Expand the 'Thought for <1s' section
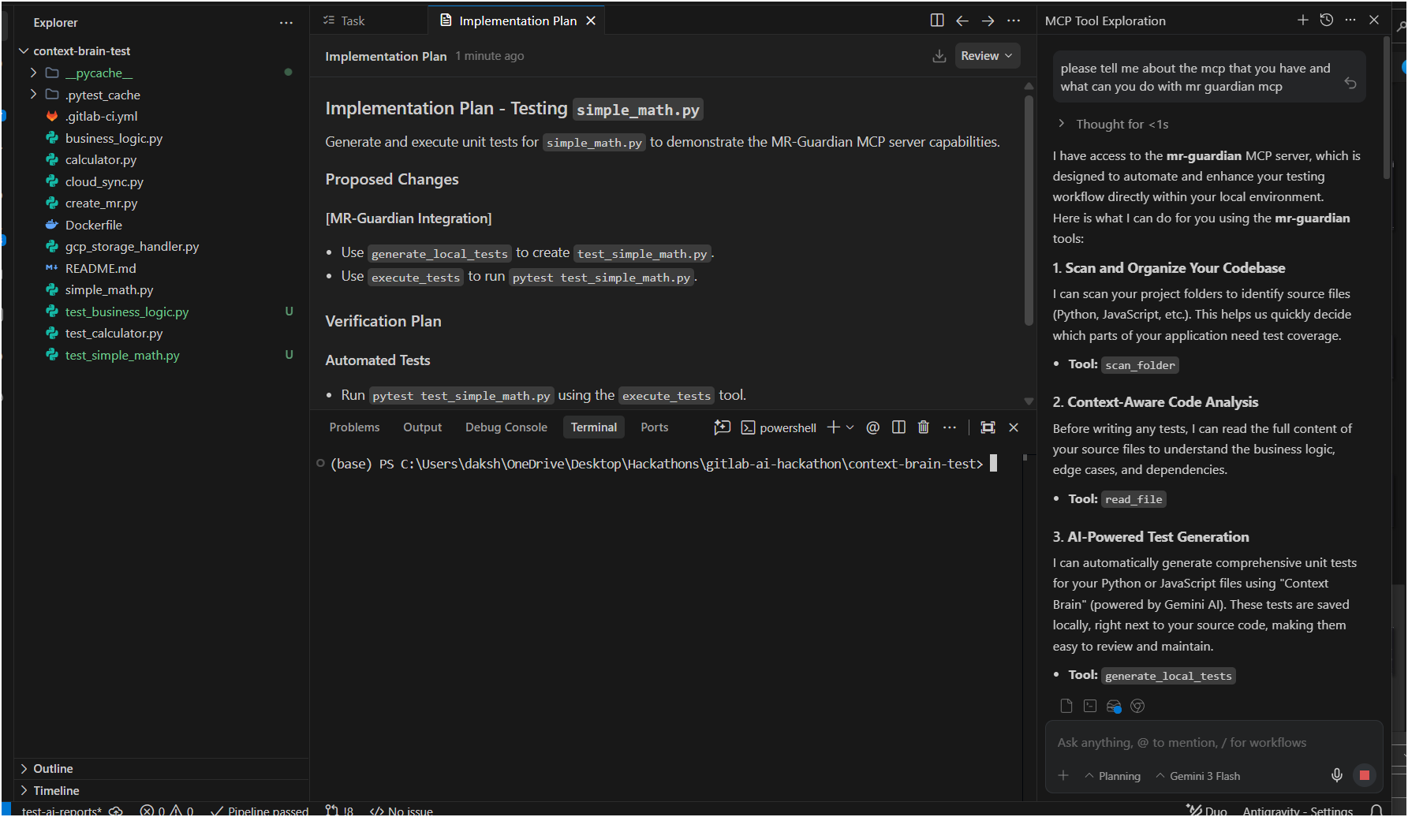Image resolution: width=1408 pixels, height=817 pixels. pos(1115,125)
